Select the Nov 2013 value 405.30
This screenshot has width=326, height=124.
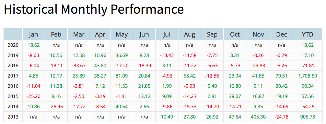[258, 117]
